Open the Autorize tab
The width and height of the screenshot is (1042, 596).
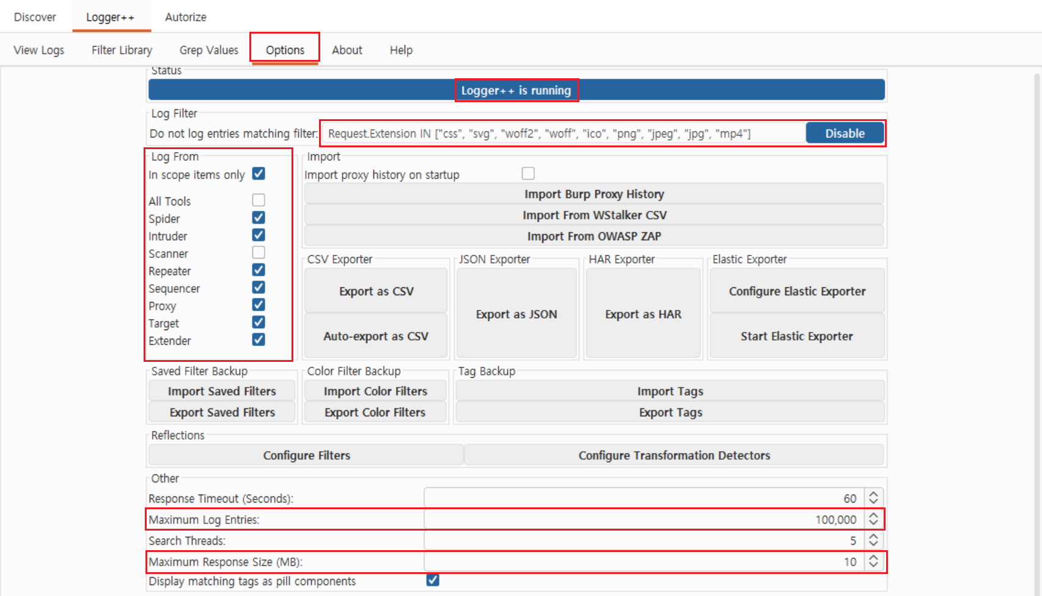(x=186, y=17)
